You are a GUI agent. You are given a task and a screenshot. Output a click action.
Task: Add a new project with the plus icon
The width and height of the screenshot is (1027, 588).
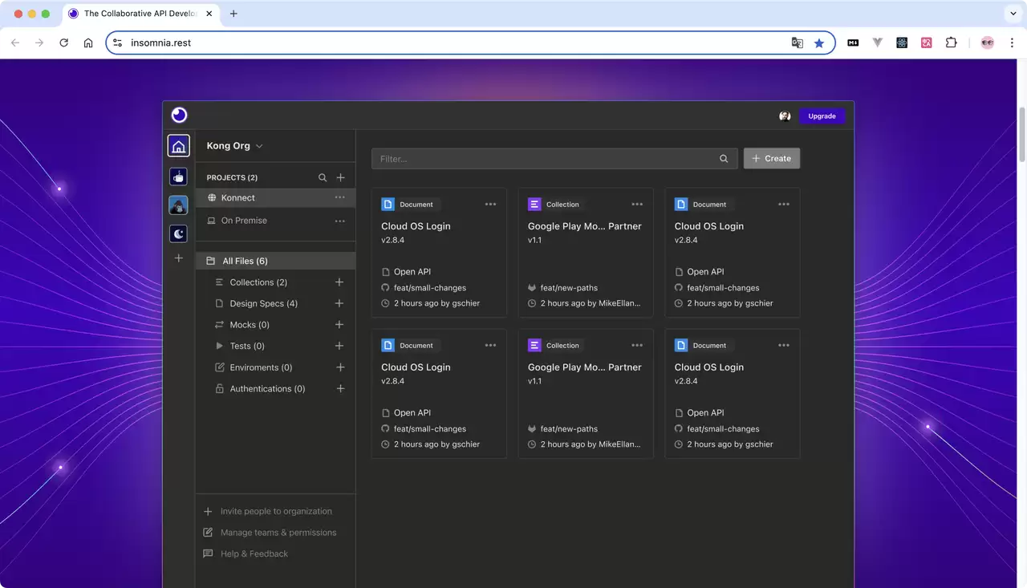(x=340, y=177)
